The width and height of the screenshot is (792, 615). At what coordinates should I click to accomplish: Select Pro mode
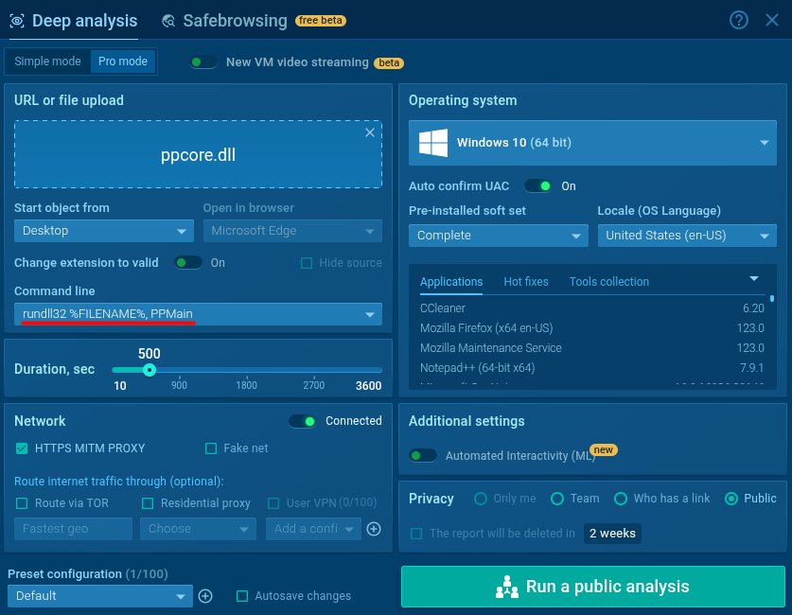pos(123,61)
